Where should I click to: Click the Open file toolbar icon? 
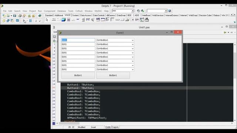8,16
